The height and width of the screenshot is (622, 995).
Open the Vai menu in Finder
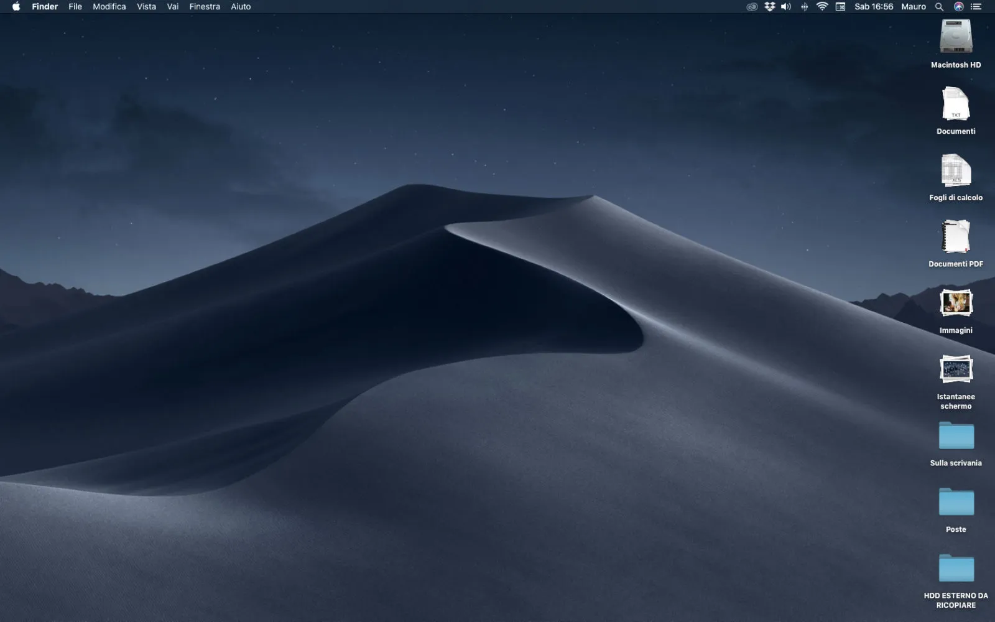pyautogui.click(x=172, y=6)
